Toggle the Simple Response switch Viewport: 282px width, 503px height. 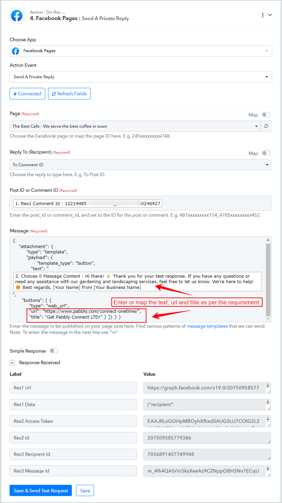click(54, 351)
